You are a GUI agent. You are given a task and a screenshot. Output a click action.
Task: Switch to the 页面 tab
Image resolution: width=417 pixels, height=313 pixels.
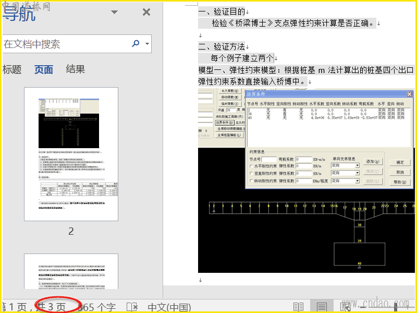click(x=44, y=69)
